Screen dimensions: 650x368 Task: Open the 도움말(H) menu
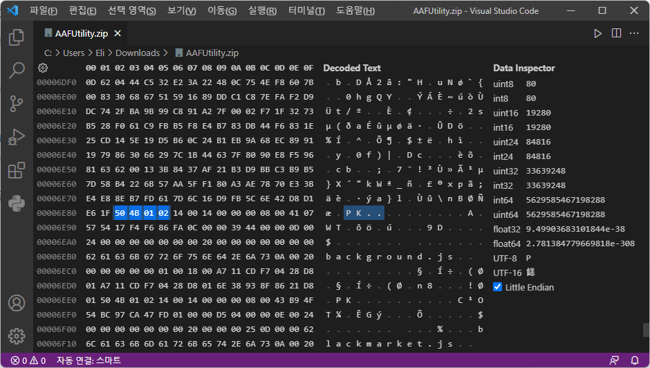355,11
